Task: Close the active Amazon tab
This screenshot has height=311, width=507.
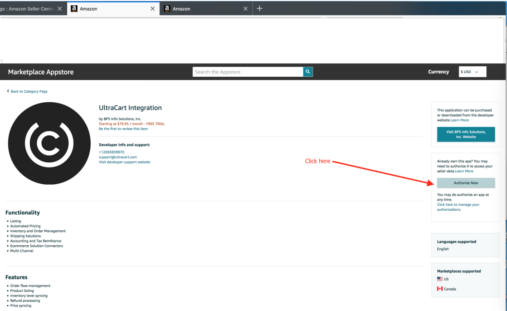Action: [x=153, y=9]
